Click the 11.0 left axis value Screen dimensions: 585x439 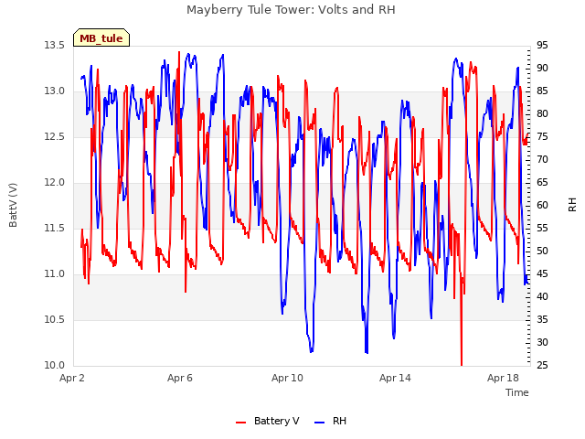tap(55, 274)
